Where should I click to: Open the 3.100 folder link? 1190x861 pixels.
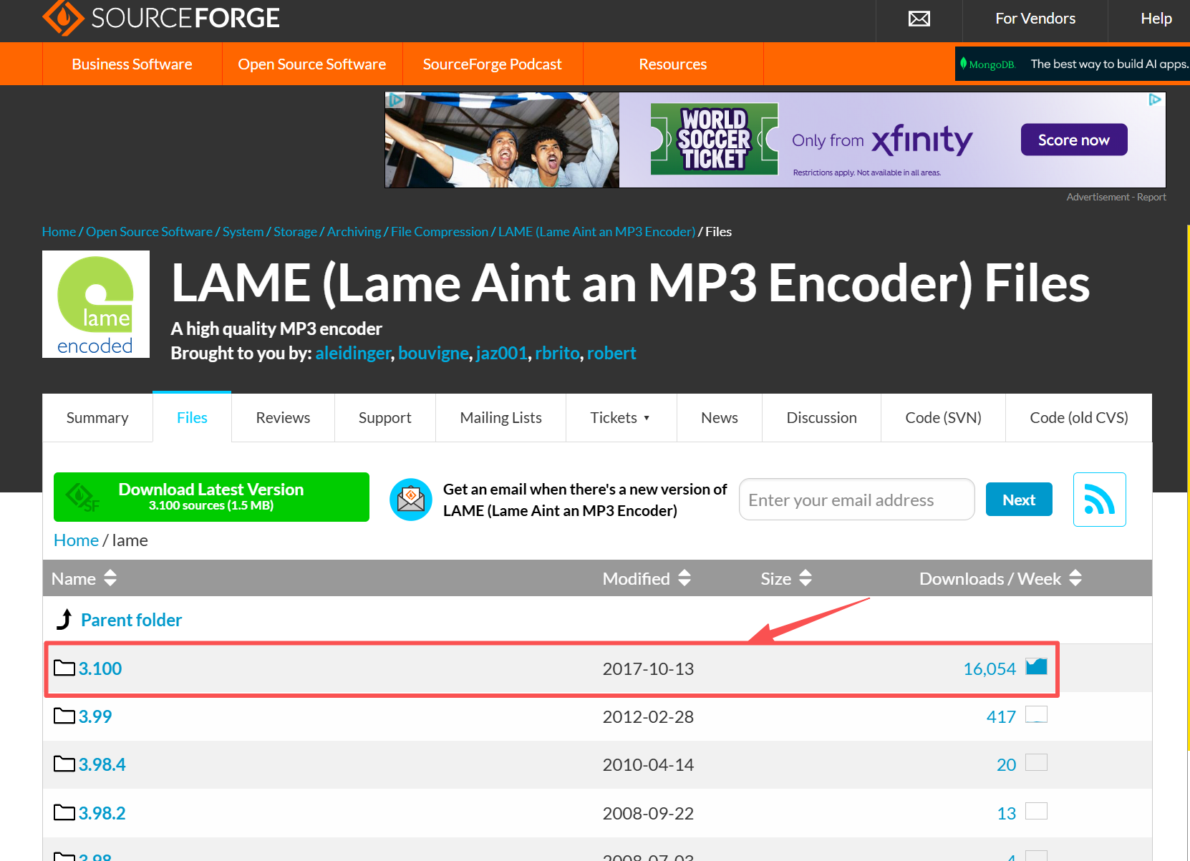[x=100, y=668]
